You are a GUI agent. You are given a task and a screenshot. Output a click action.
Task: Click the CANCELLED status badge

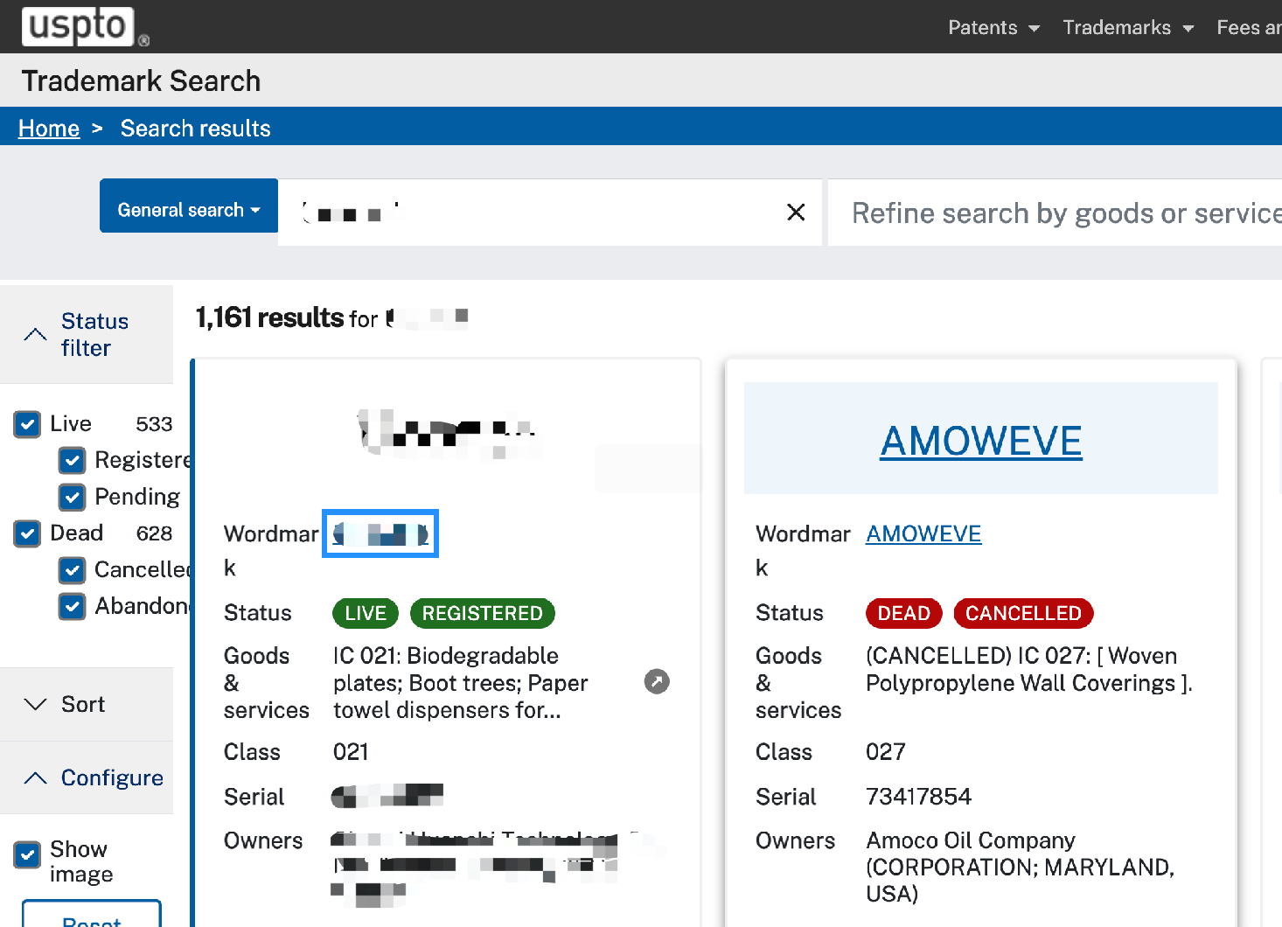(1023, 613)
